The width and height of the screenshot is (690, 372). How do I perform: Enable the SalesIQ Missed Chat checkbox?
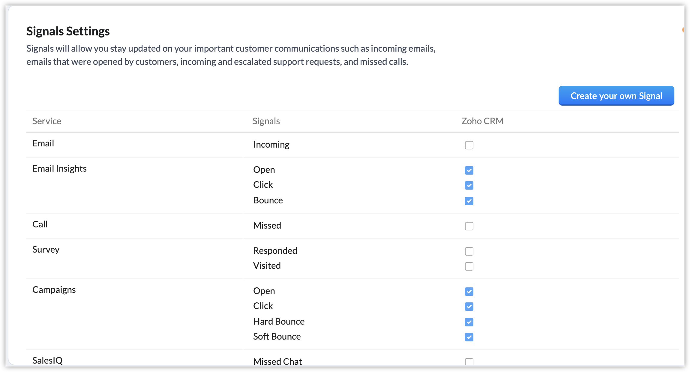[469, 361]
